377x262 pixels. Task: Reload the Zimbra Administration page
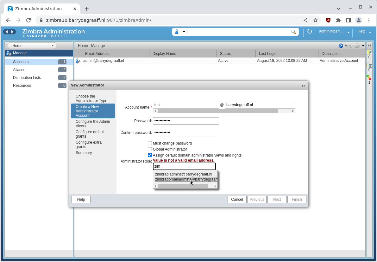tap(28, 20)
